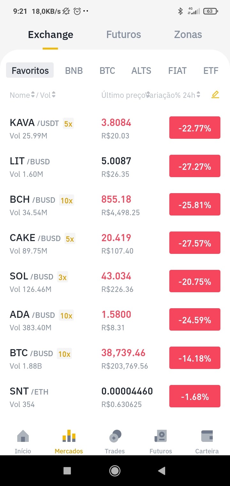Screen dimensions: 230x486
Task: Switch to the Zonas top tab
Action: pyautogui.click(x=188, y=35)
